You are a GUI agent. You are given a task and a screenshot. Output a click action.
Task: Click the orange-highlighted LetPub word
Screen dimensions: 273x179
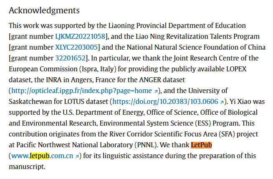tap(202, 145)
